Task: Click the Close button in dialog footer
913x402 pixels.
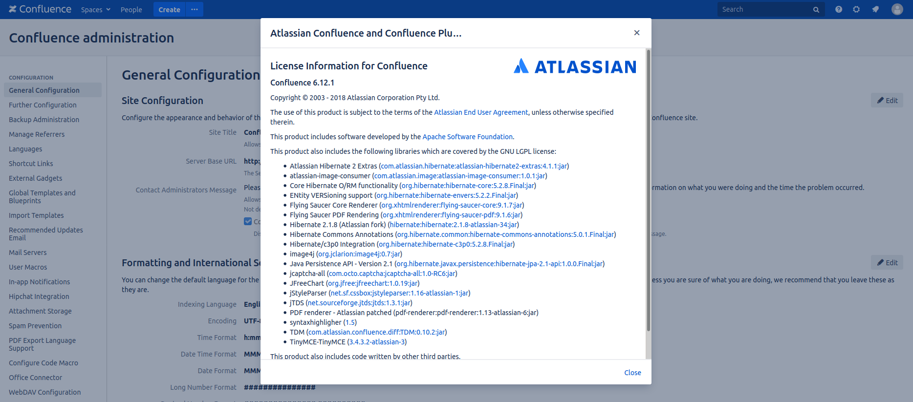Action: coord(632,373)
